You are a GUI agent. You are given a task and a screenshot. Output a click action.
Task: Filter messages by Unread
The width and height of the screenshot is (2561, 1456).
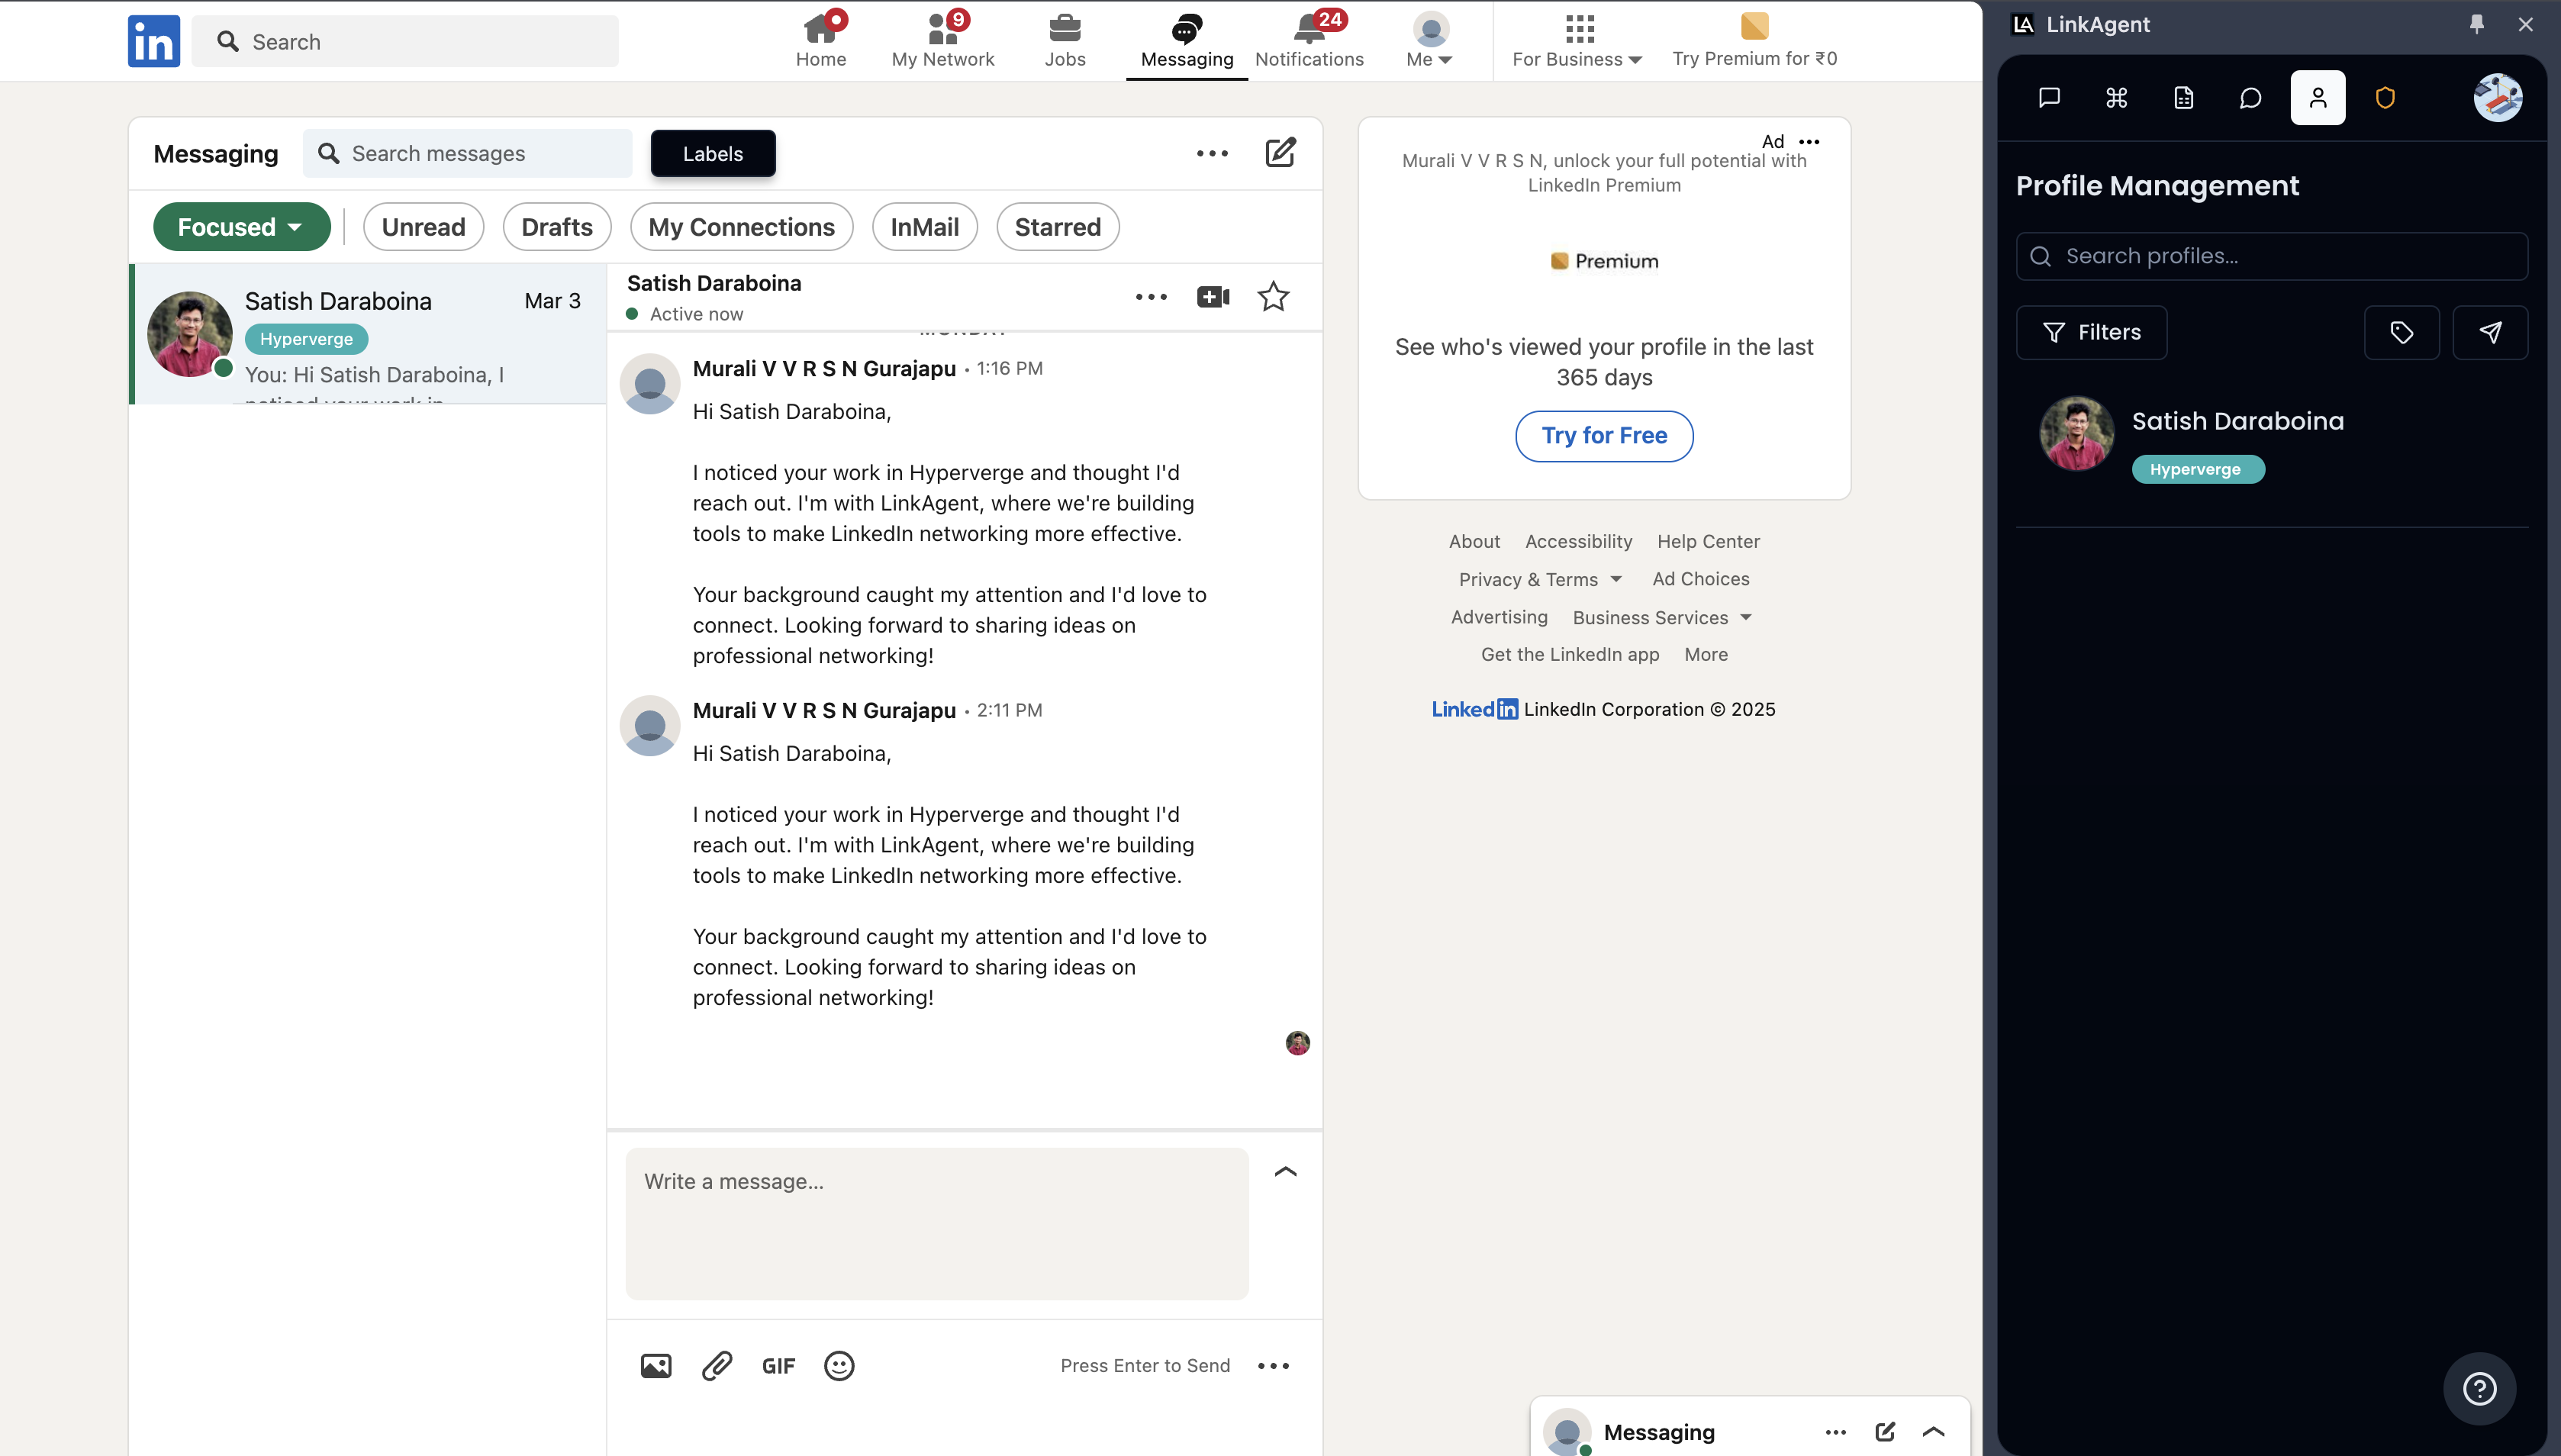424,227
